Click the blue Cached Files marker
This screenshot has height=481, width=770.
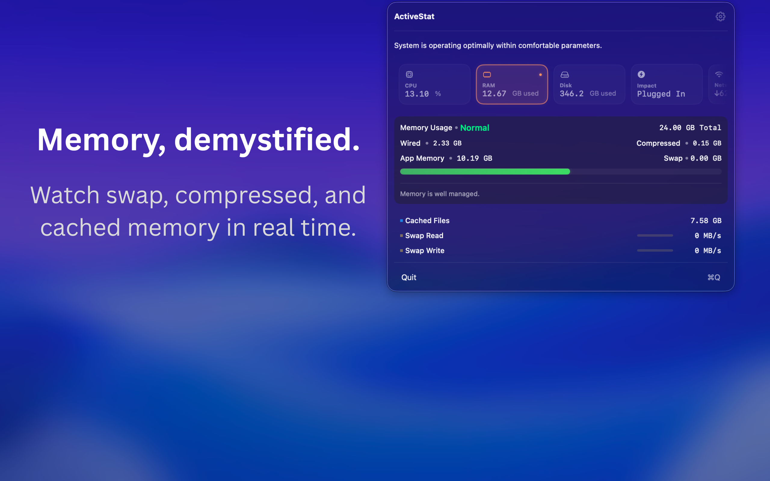pyautogui.click(x=402, y=220)
